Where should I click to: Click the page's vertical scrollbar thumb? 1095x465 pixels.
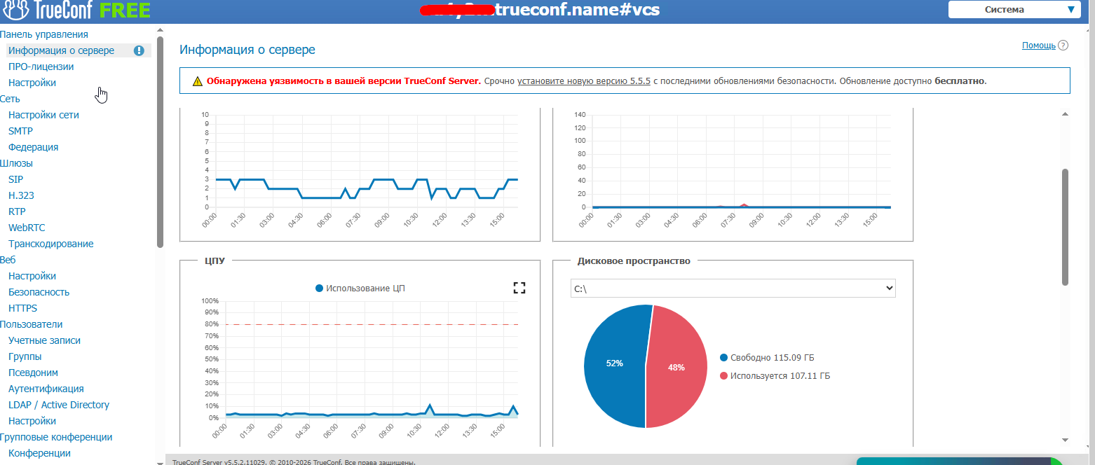pyautogui.click(x=1065, y=226)
